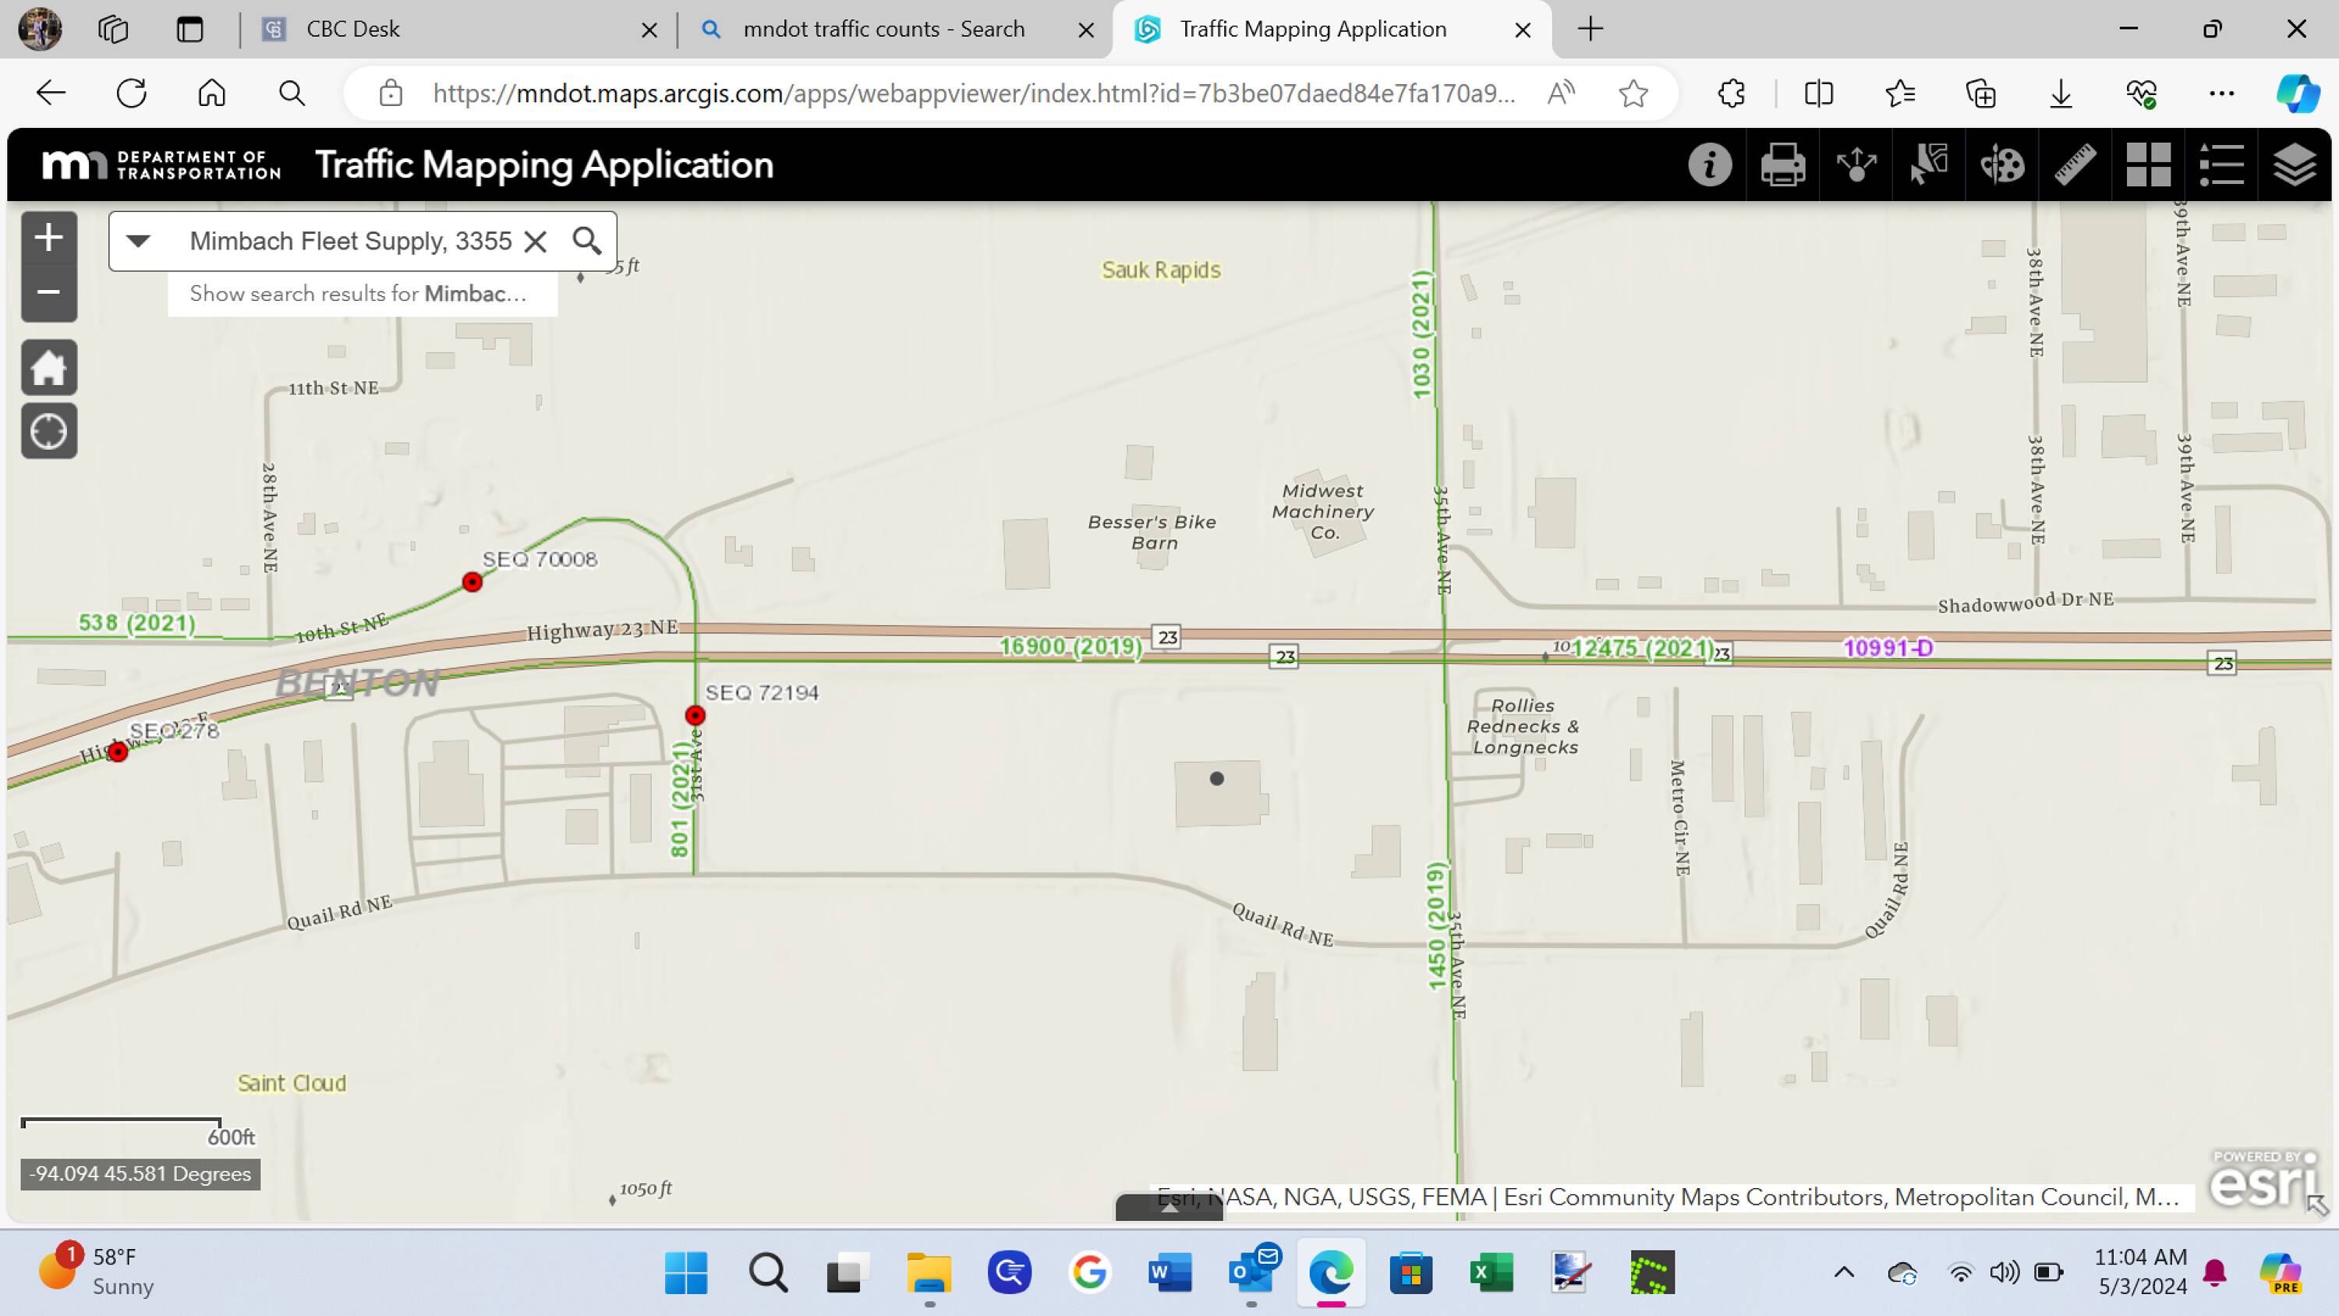The image size is (2339, 1316).
Task: Open the Measurement ruler tool
Action: pos(2075,165)
